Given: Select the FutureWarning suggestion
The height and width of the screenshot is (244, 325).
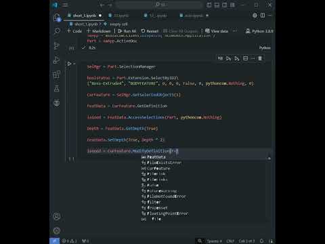Looking at the screenshot, I should point(204,191).
